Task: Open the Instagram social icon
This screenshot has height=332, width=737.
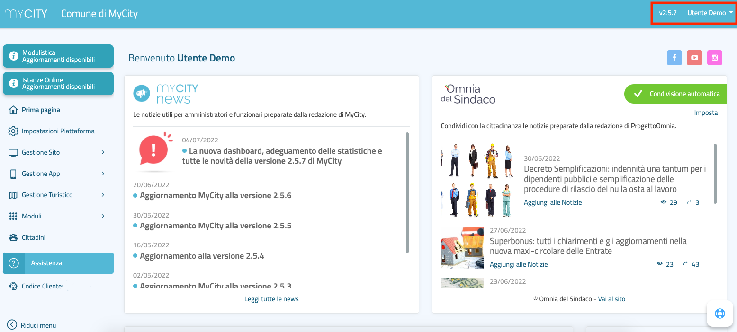Action: coord(715,58)
